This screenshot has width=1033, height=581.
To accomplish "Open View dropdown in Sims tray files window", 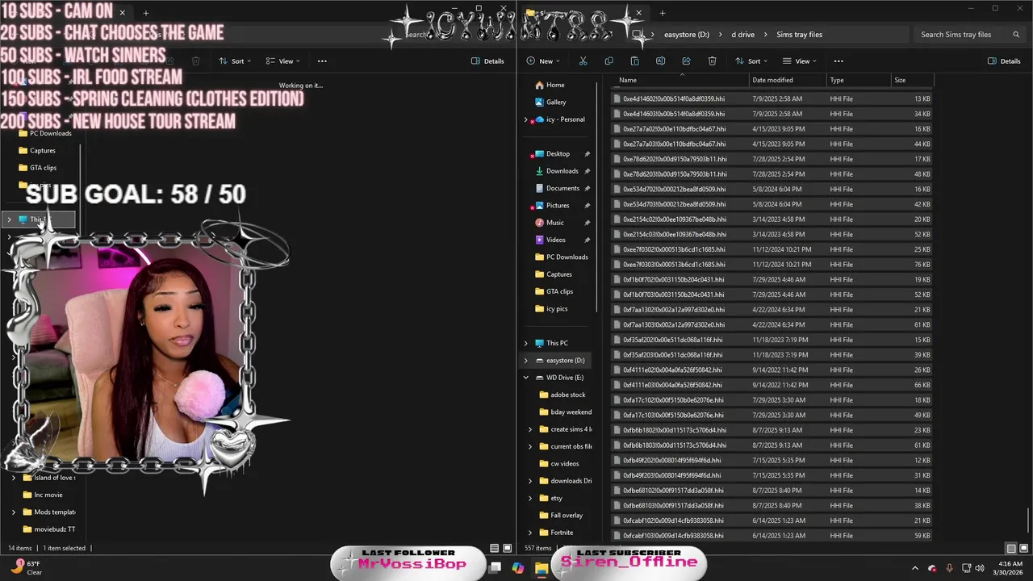I will pos(799,61).
